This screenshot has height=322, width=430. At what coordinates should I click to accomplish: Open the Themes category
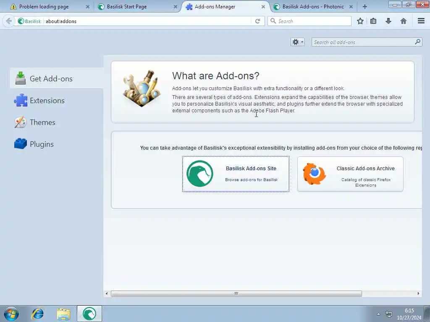tap(56, 122)
